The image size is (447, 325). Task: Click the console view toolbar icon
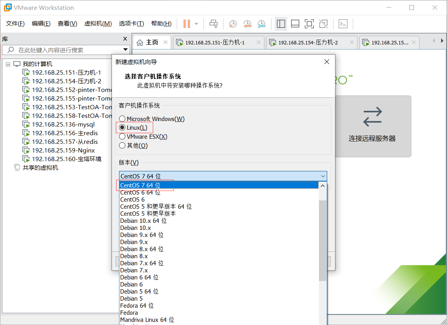point(343,24)
